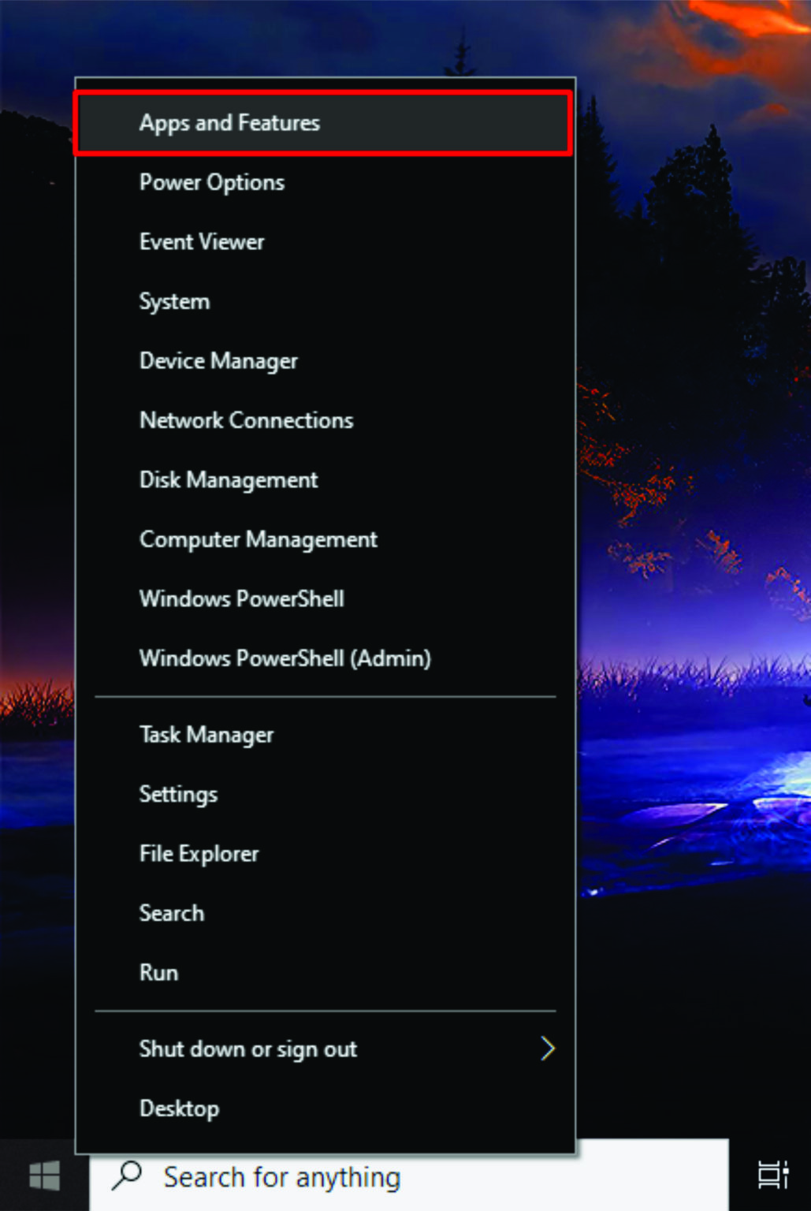Open Power Options
The width and height of the screenshot is (811, 1211).
pos(211,182)
